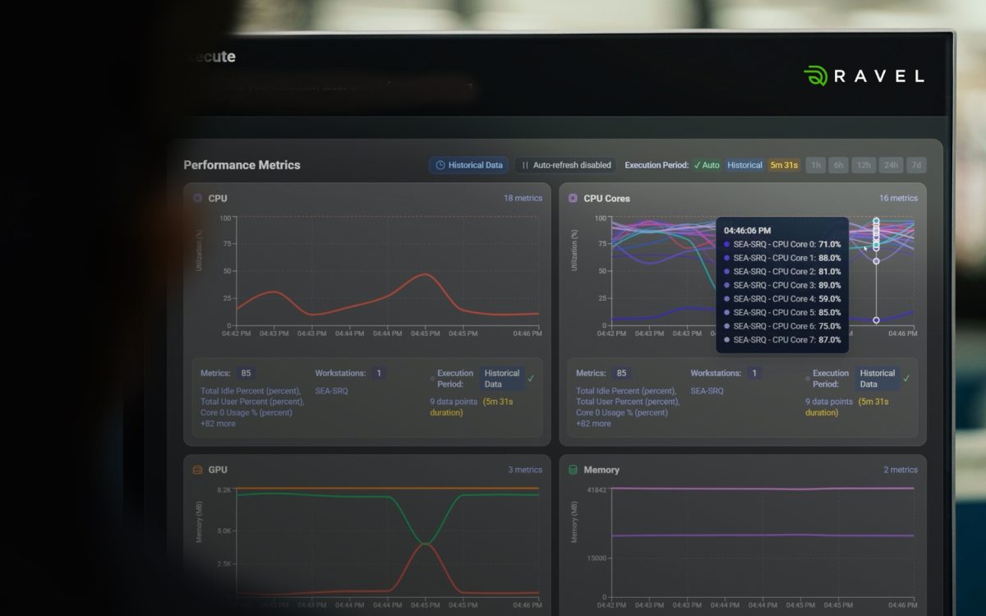Click the GPU panel icon
This screenshot has height=616, width=986.
197,470
